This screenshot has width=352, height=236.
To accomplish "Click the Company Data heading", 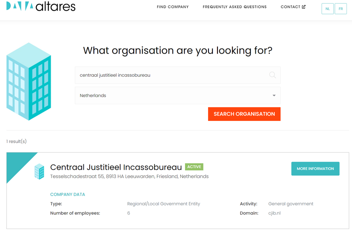I will pos(68,195).
